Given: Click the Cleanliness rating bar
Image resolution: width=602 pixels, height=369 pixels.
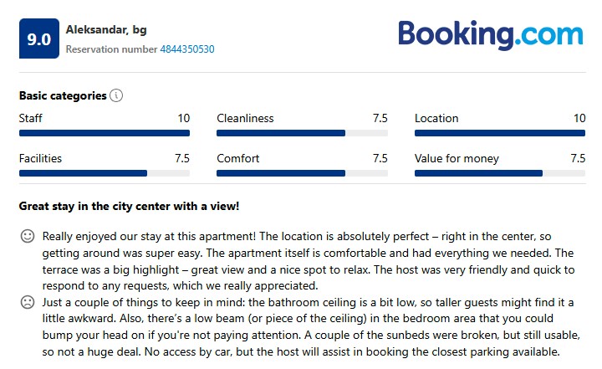Looking at the screenshot, I should (302, 133).
